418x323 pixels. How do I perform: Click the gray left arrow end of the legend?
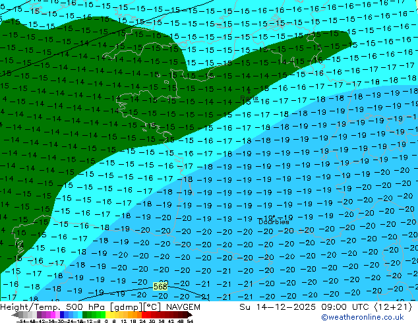click(x=15, y=314)
